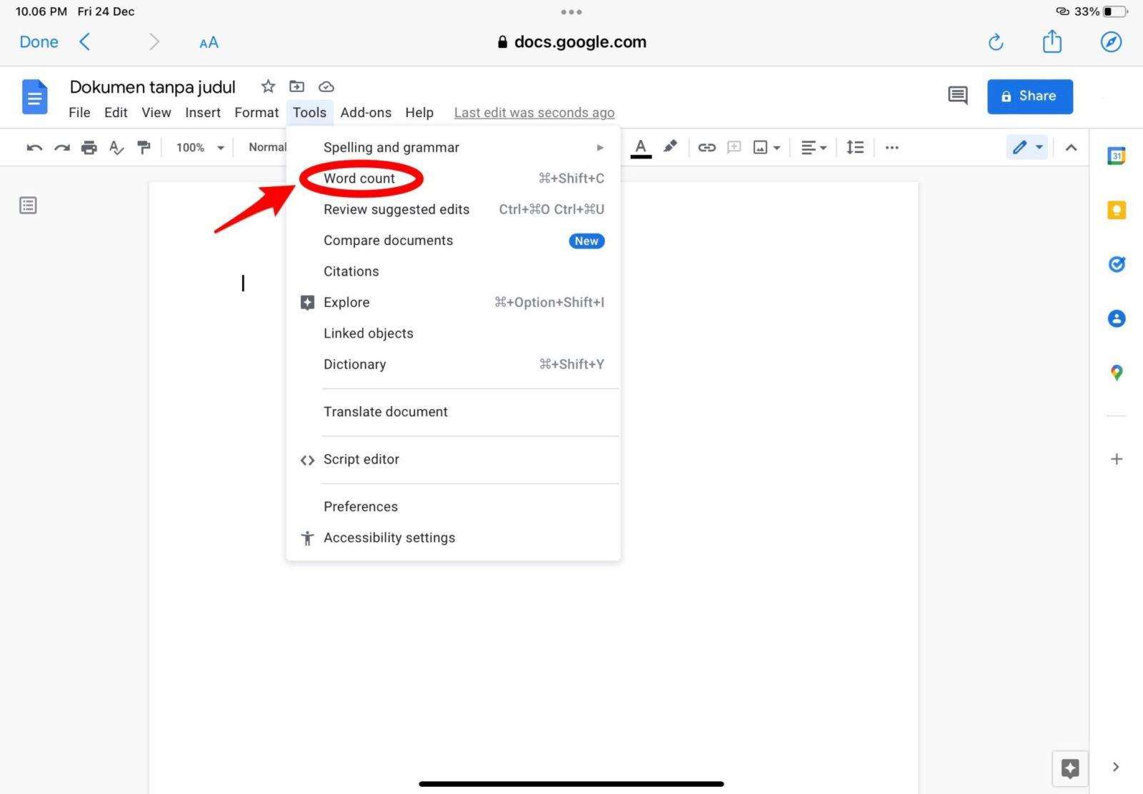Open the print icon in toolbar
This screenshot has width=1143, height=794.
(89, 147)
